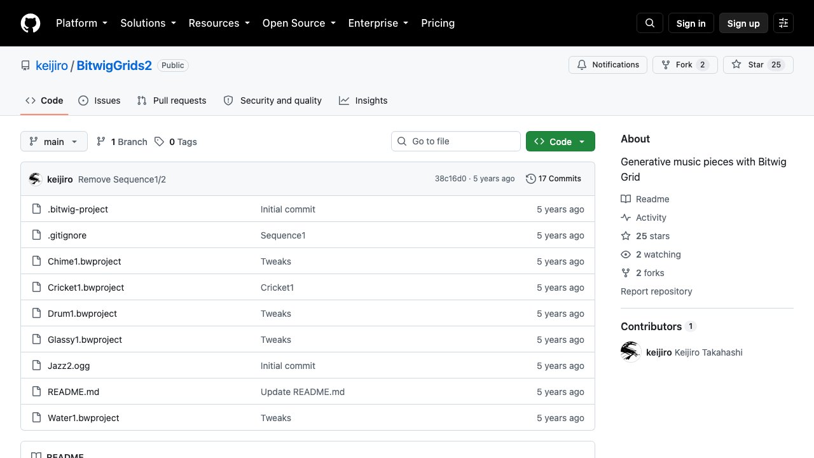Screen dimensions: 814x458
Task: Open the .bitwig-project file
Action: click(78, 209)
